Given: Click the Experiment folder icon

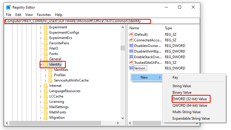Looking at the screenshot, I should pos(46,27).
